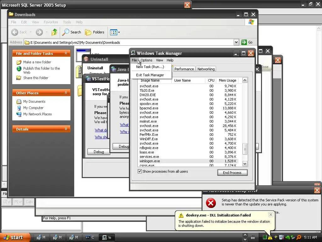Image resolution: width=322 pixels, height=242 pixels.
Task: Select the Tb20.Exe process row
Action: pyautogui.click(x=188, y=90)
